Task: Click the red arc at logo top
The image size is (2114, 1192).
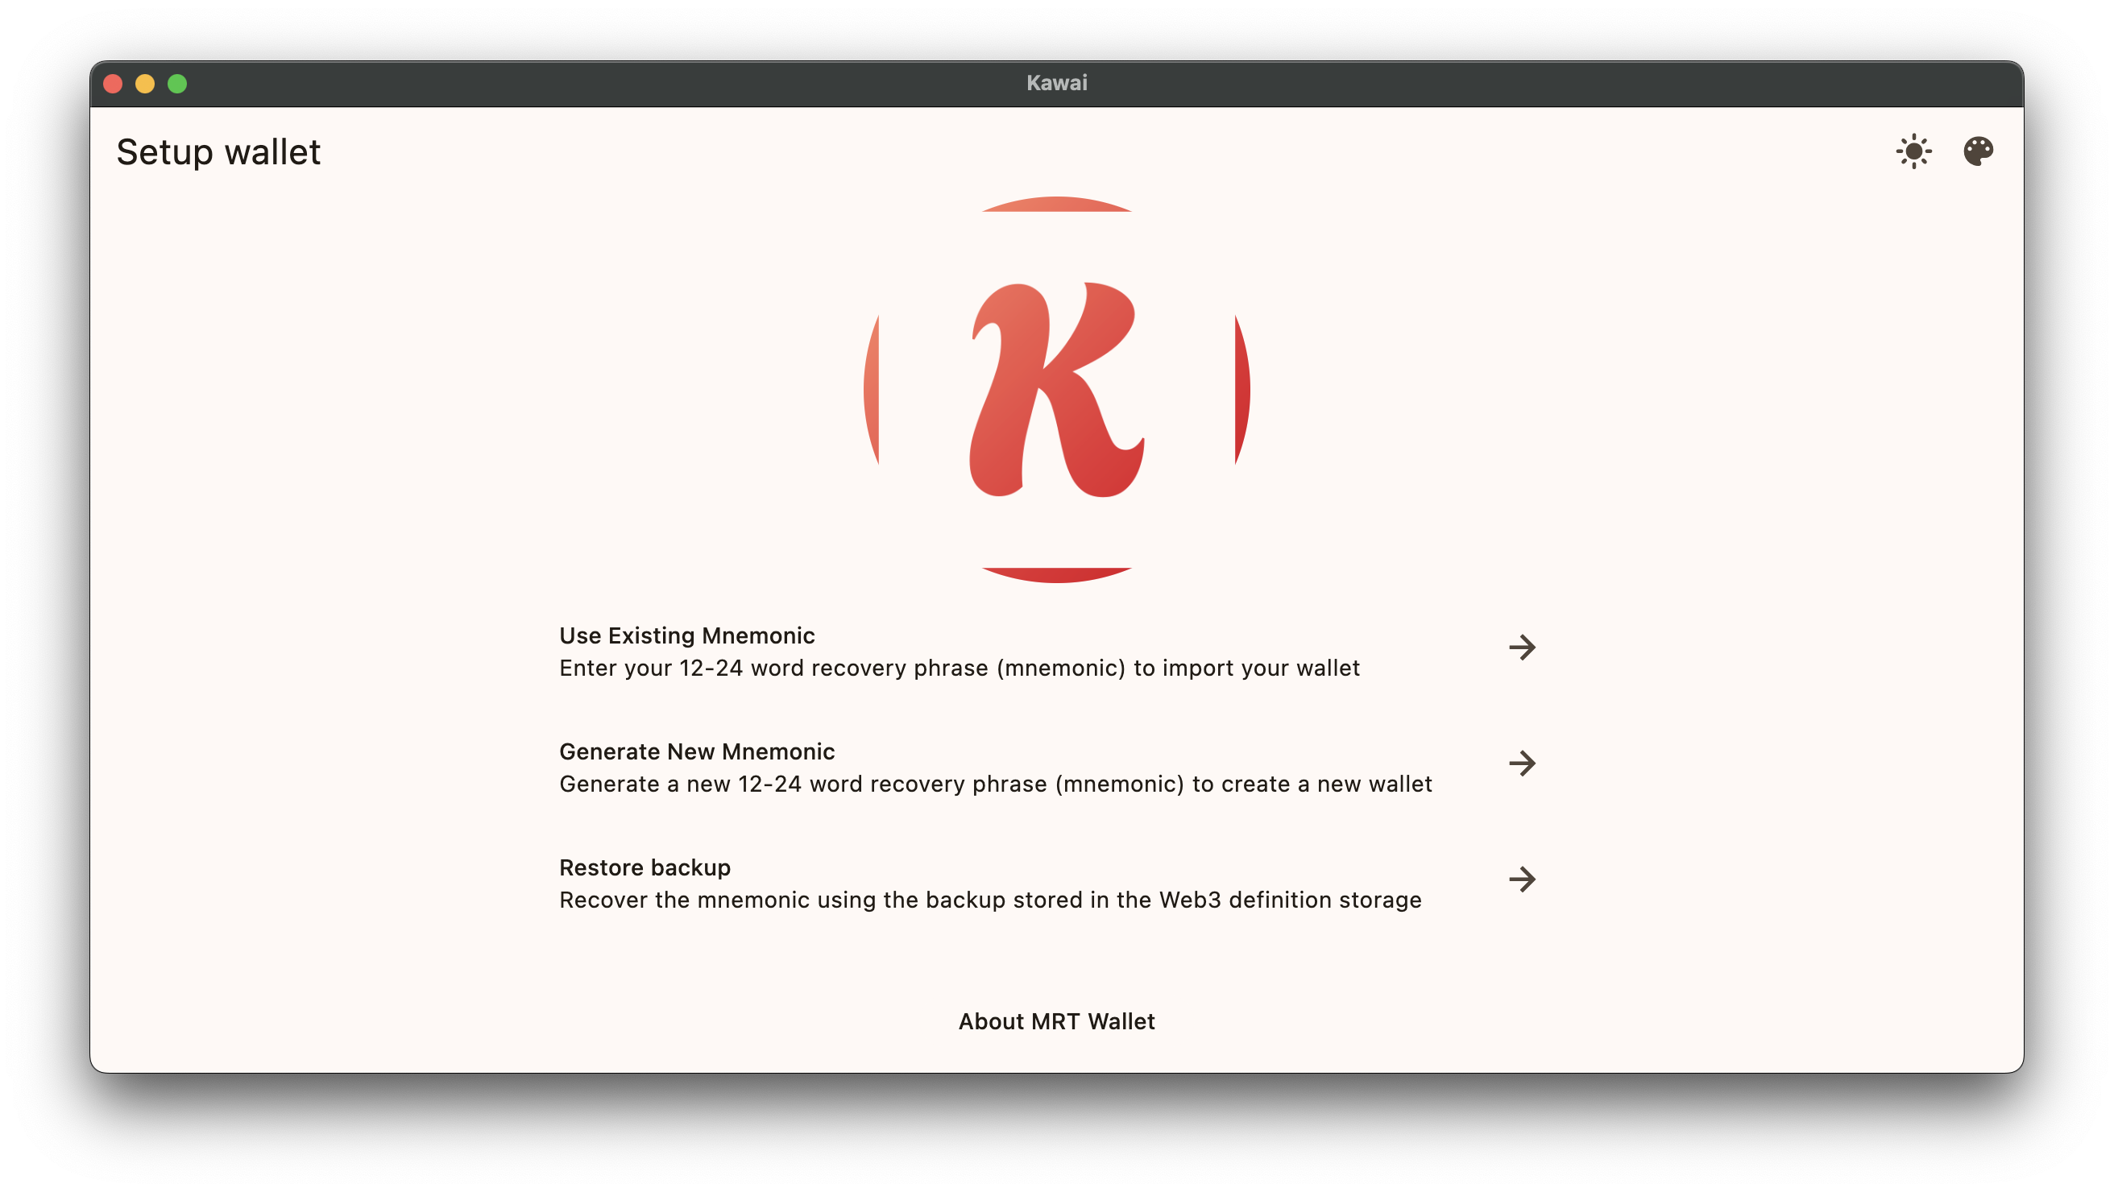Action: (x=1056, y=204)
